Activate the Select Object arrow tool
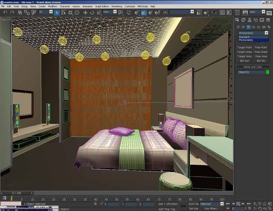 coord(57,13)
